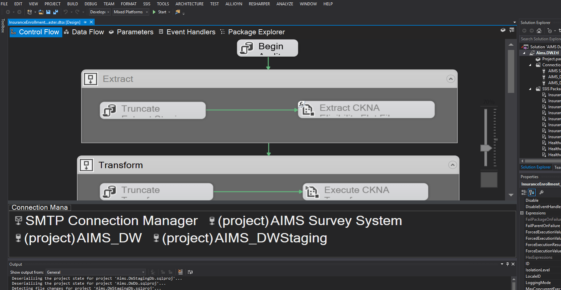Switch Properties to Categorized view
The width and height of the screenshot is (561, 290).
coord(524,192)
